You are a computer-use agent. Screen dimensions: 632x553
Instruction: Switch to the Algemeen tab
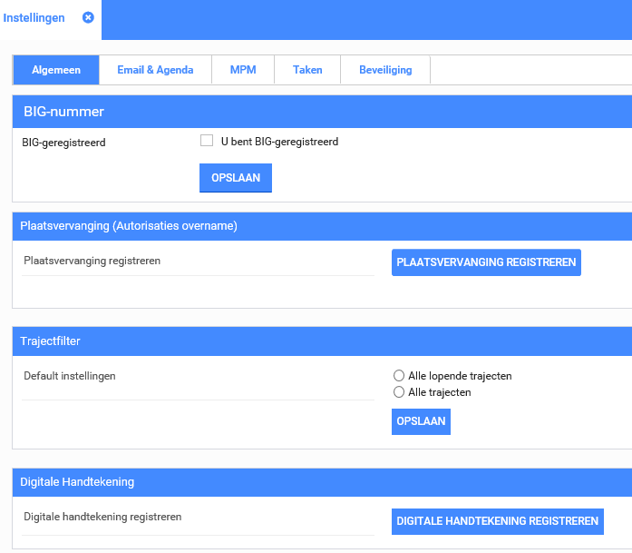56,70
